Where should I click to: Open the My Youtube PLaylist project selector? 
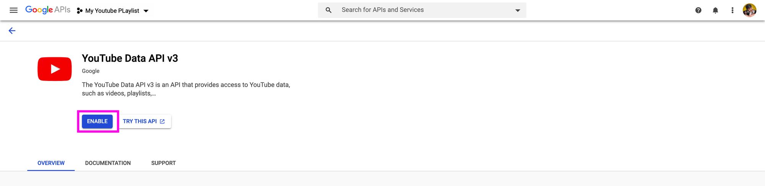112,11
